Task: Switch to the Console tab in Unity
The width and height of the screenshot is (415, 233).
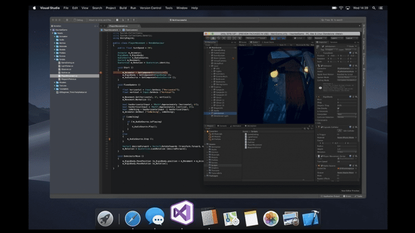Action: (222, 126)
